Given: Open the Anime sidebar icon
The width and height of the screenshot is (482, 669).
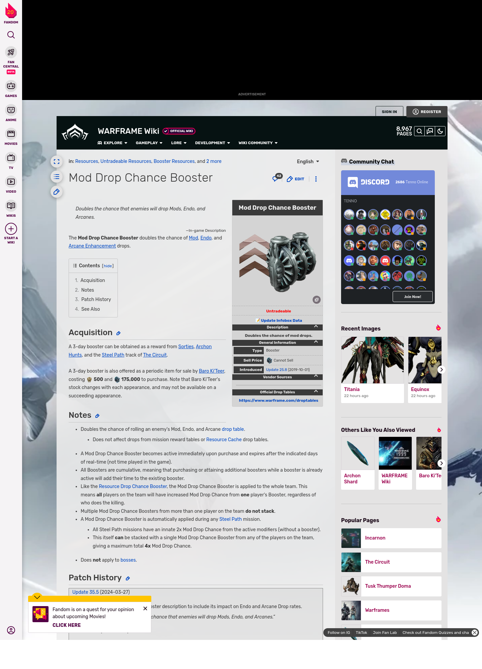Looking at the screenshot, I should point(11,110).
